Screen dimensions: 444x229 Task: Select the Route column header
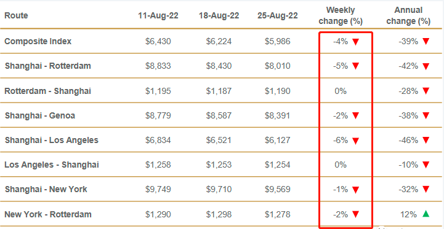17,15
